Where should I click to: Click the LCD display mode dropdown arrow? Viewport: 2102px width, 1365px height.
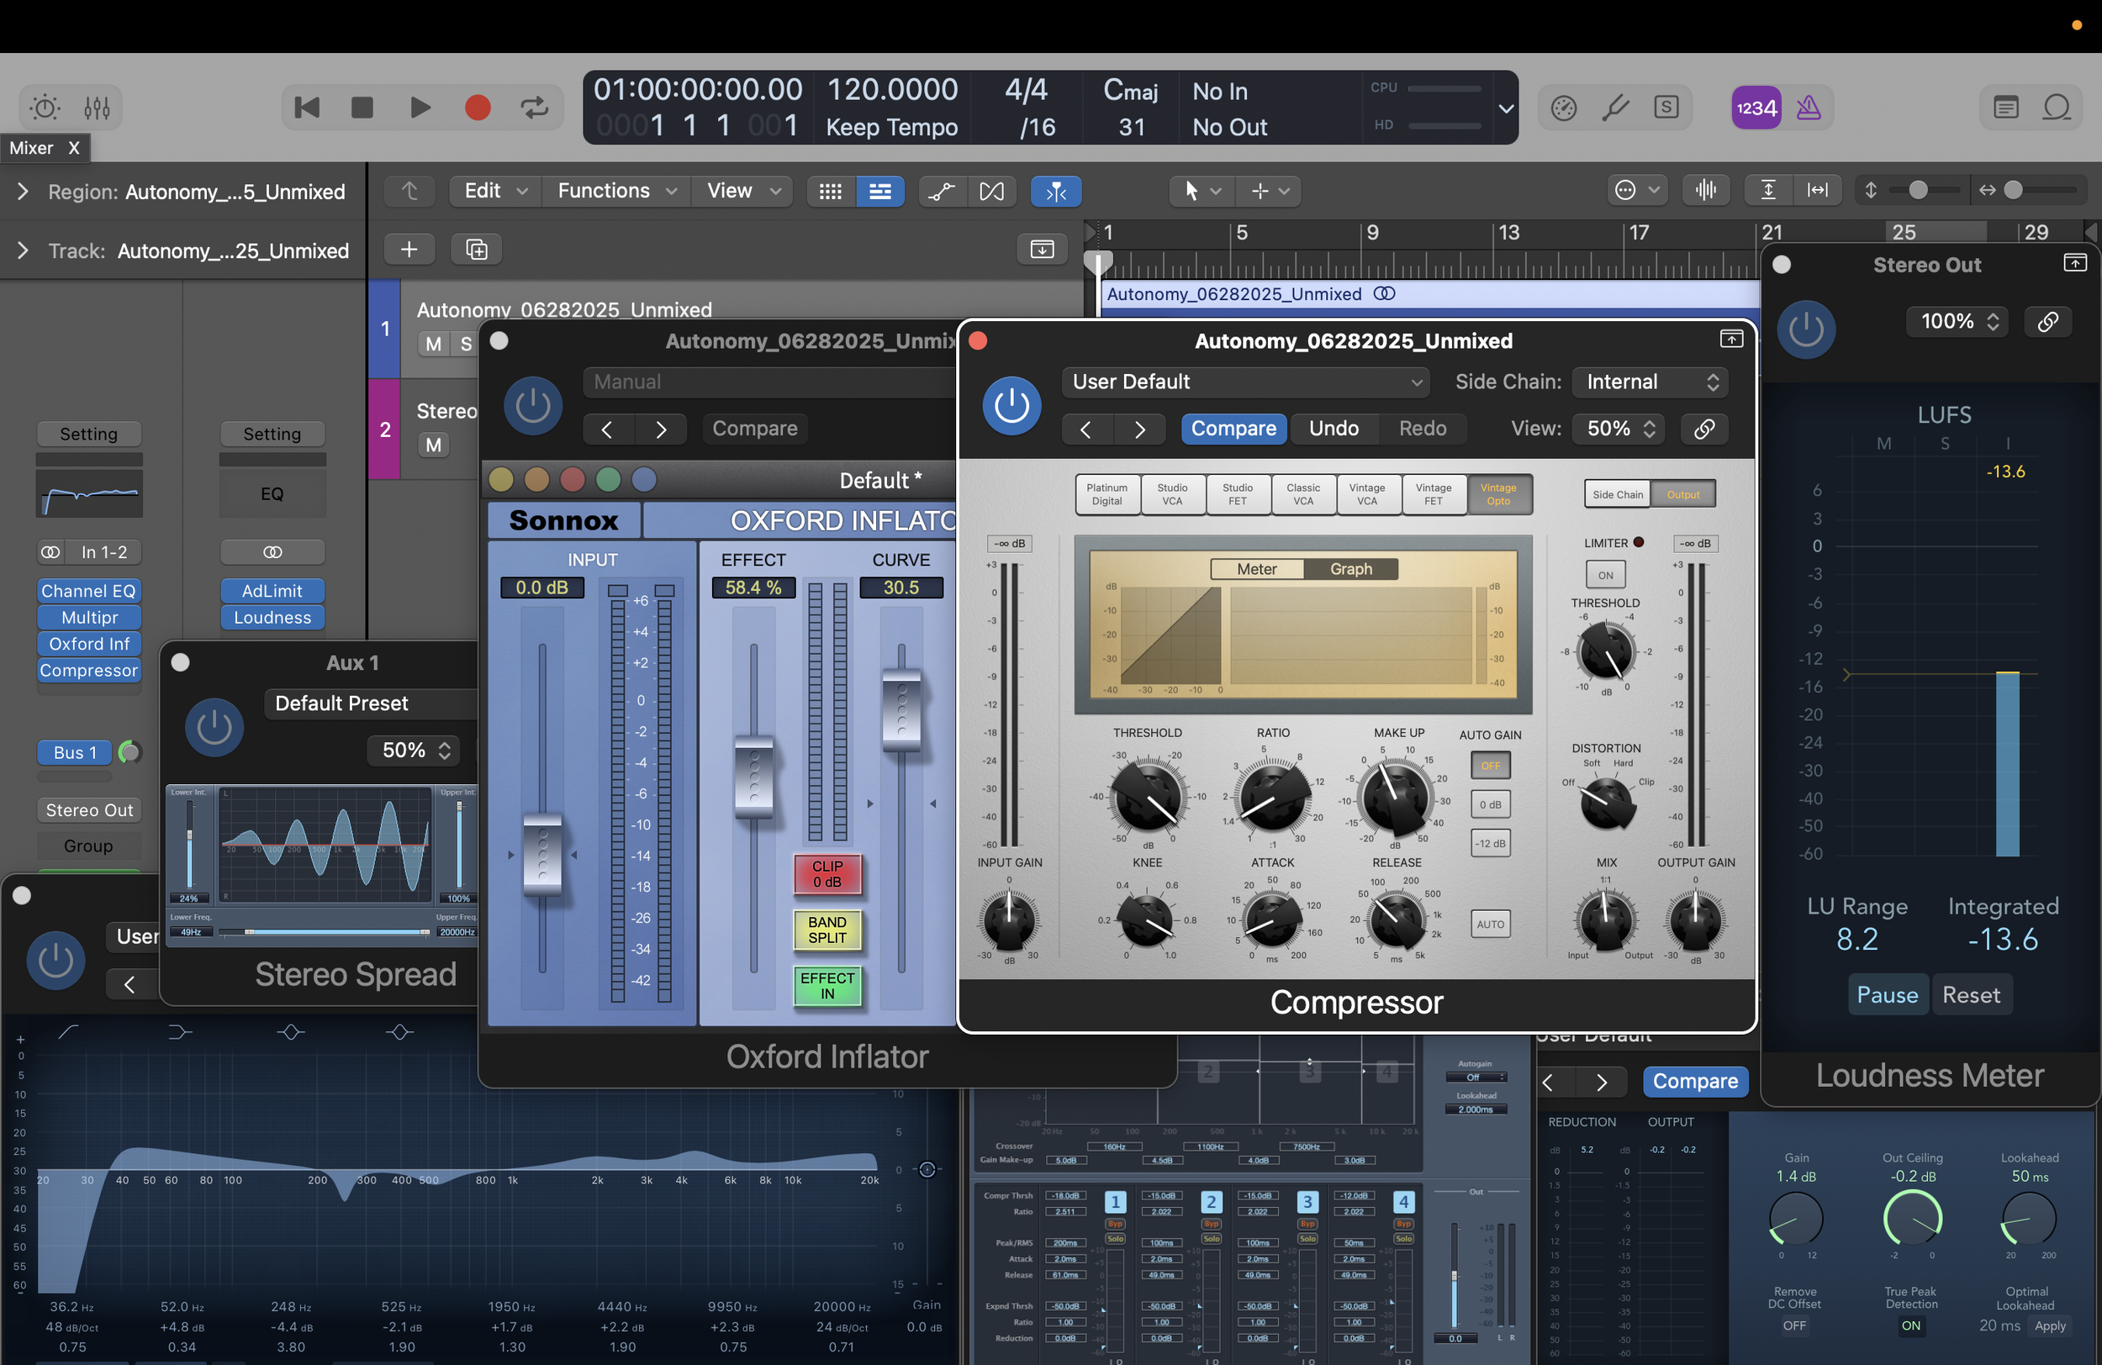tap(1506, 108)
